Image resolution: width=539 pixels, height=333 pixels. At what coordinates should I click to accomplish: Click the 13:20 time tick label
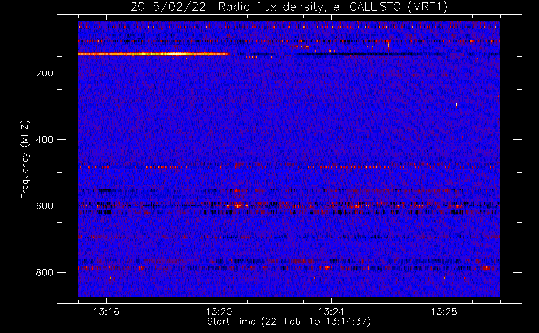pyautogui.click(x=219, y=312)
